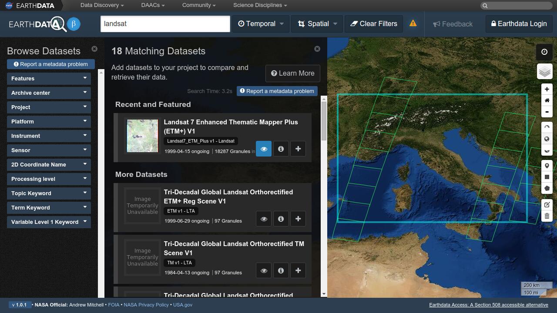Click the Learn More button

[x=293, y=73]
